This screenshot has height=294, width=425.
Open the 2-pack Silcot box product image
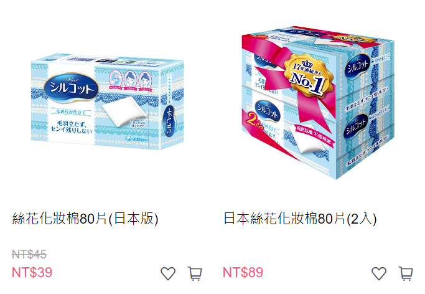(x=318, y=103)
